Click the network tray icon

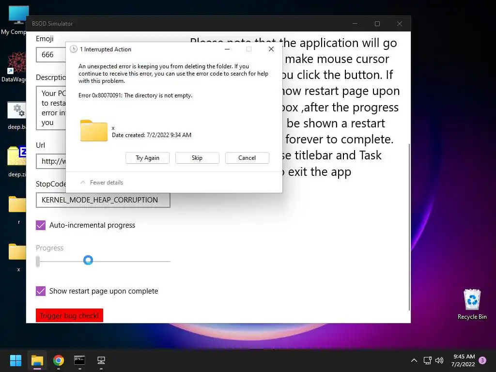click(x=427, y=360)
